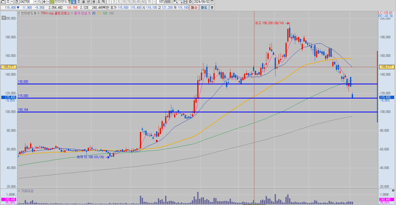Image resolution: width=396 pixels, height=205 pixels.
Task: Click the 매수 buy button
Action: [x=194, y=7]
